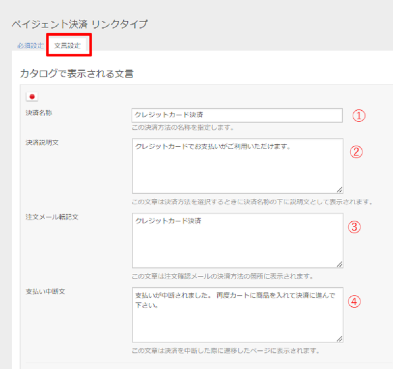Image resolution: width=393 pixels, height=369 pixels.
Task: Click the カタログで表示される文言 heading
Action: pos(77,74)
